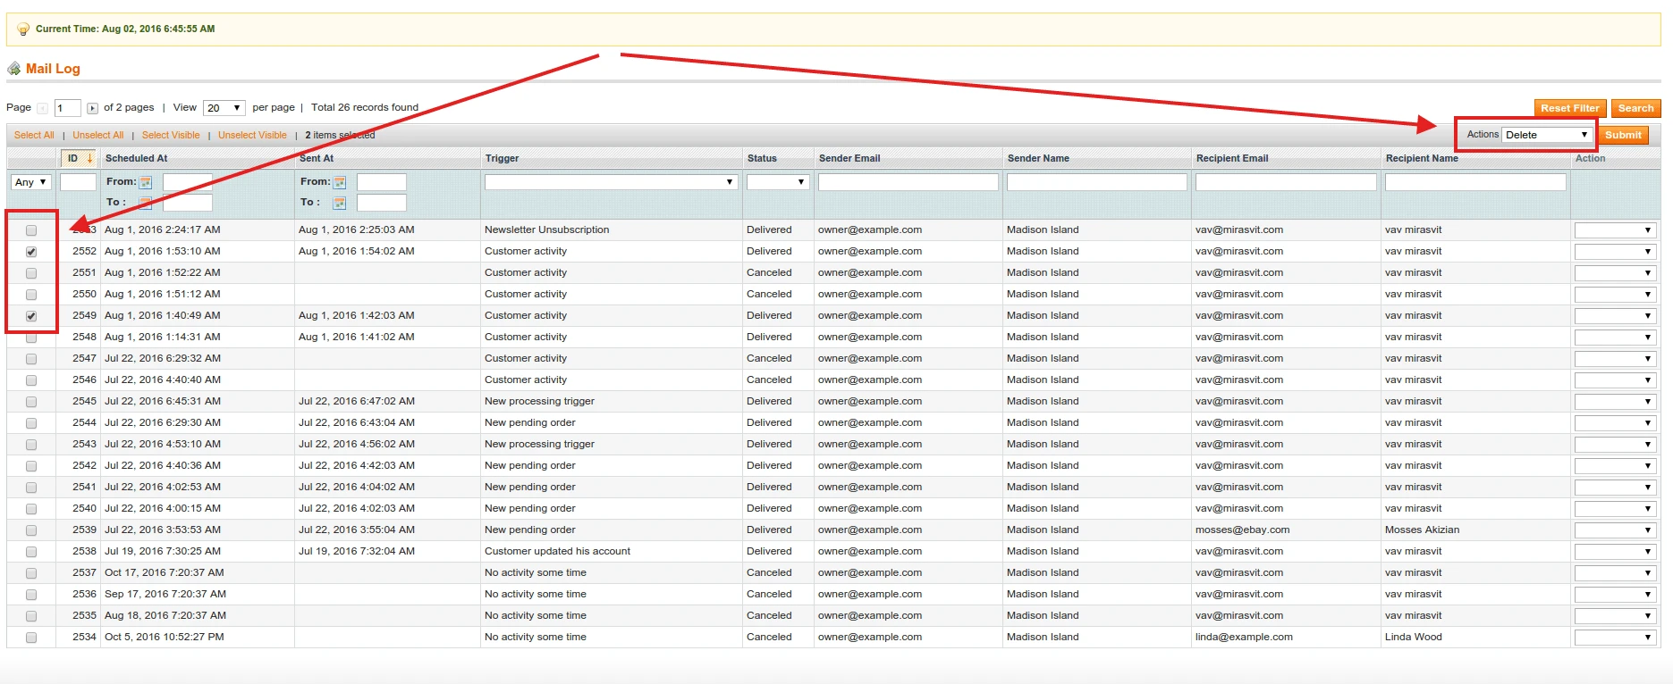The width and height of the screenshot is (1673, 684).
Task: Click the Select Visible link
Action: [x=171, y=135]
